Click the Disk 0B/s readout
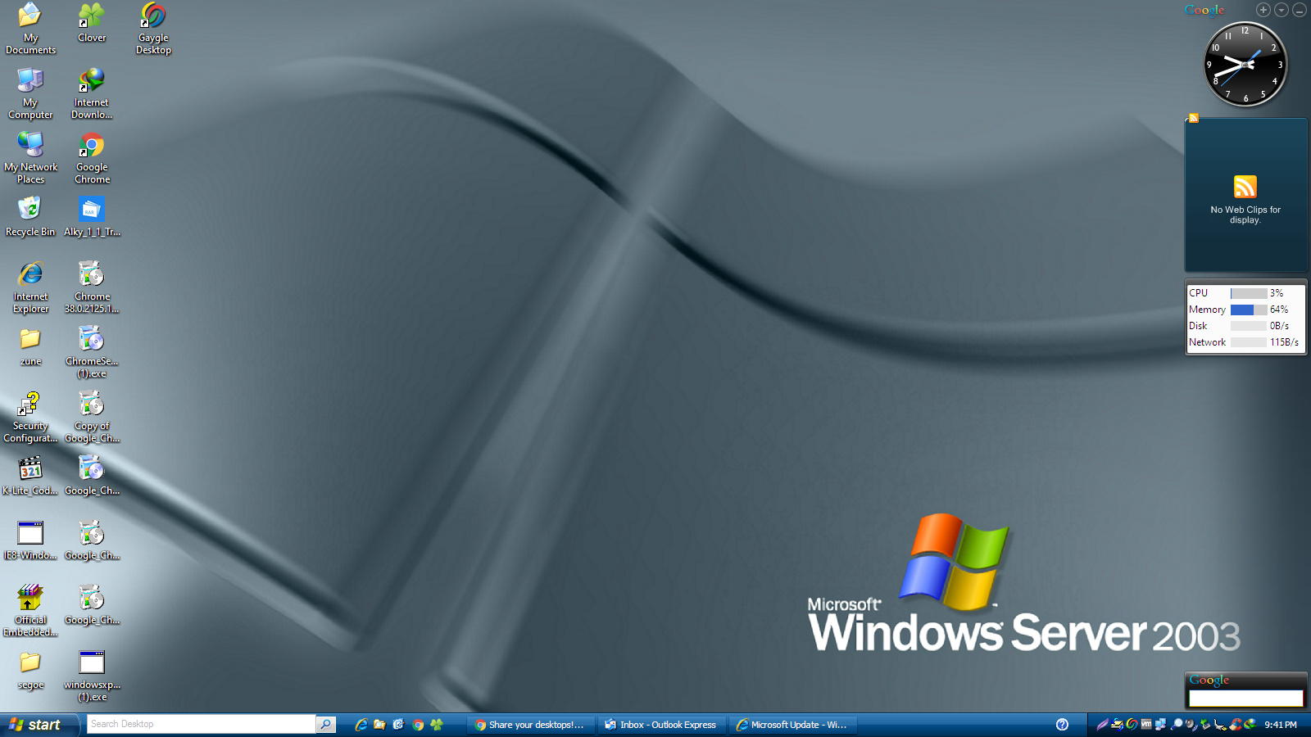1311x737 pixels. [x=1280, y=326]
